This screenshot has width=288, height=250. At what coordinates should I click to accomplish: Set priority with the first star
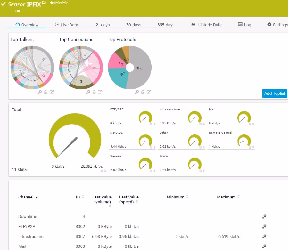[51, 3]
